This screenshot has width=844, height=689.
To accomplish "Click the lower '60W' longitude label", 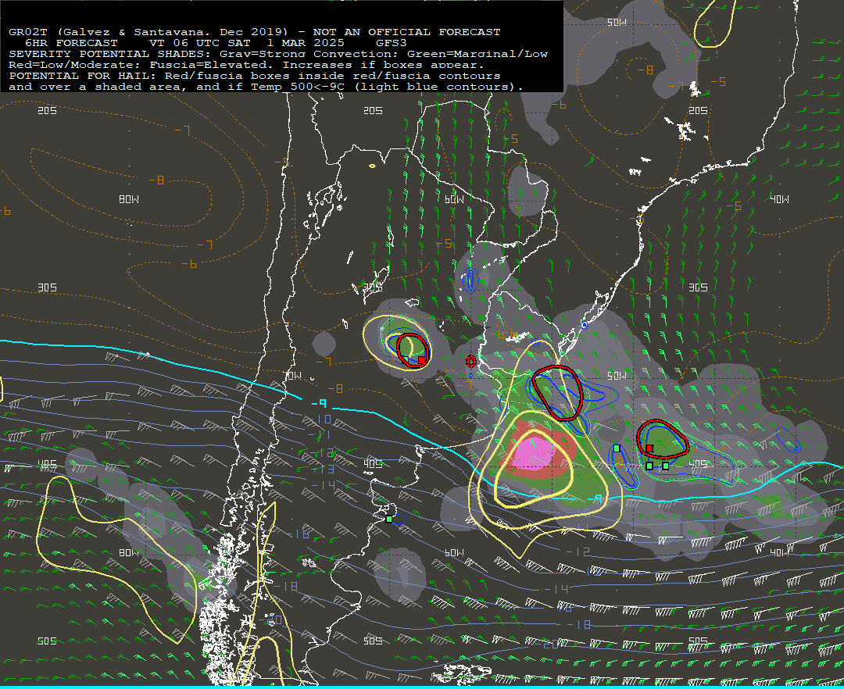I will (454, 552).
